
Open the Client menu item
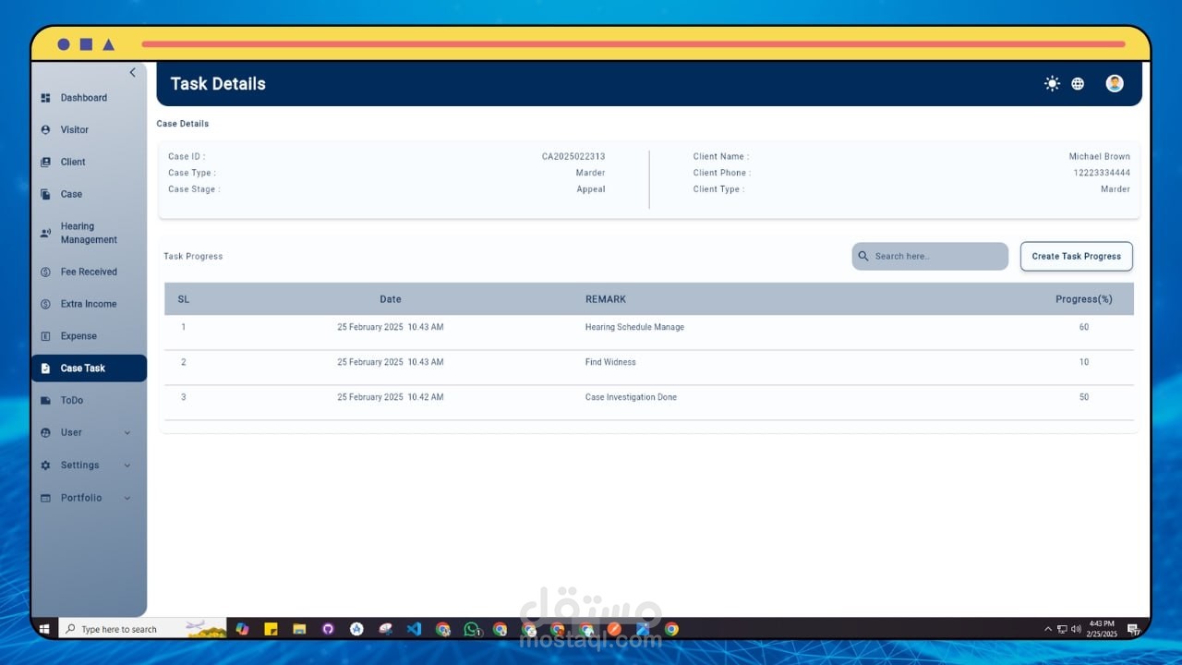pyautogui.click(x=73, y=163)
